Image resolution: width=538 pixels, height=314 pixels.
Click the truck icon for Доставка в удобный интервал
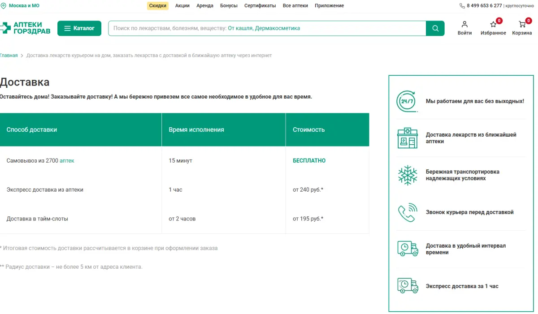click(x=407, y=249)
